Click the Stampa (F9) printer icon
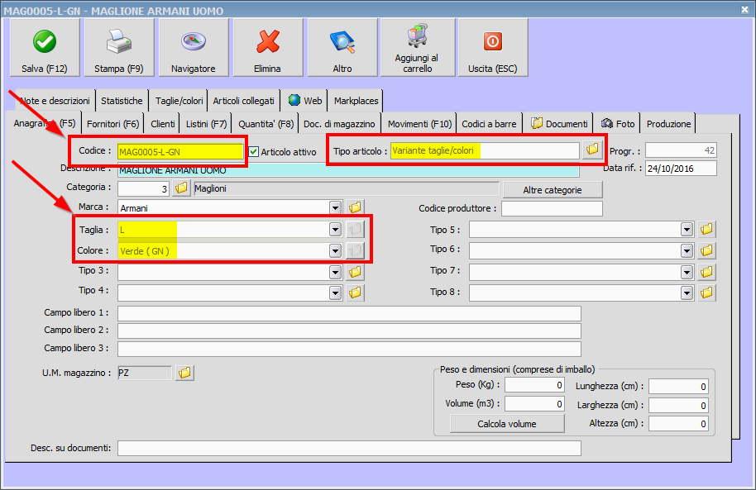This screenshot has height=490, width=756. [119, 41]
